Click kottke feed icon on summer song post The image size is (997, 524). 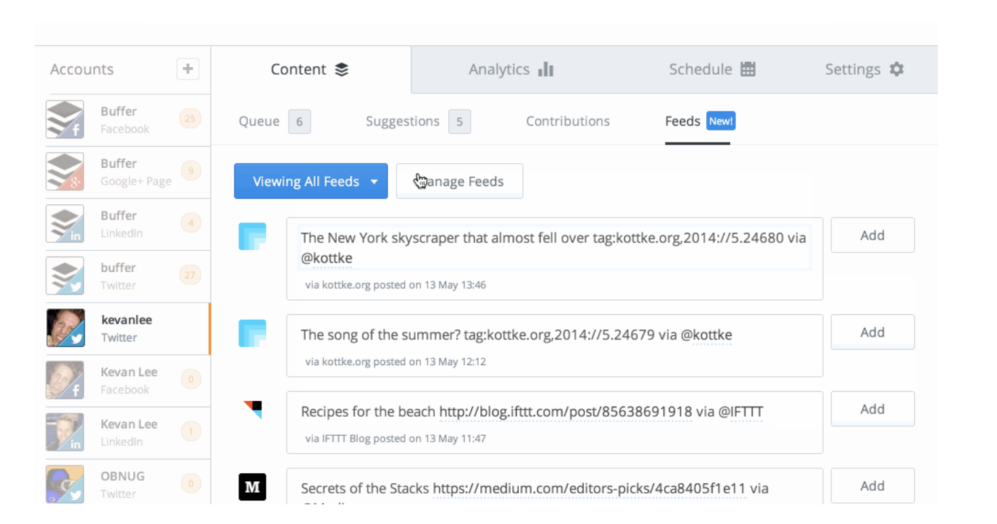coord(252,333)
